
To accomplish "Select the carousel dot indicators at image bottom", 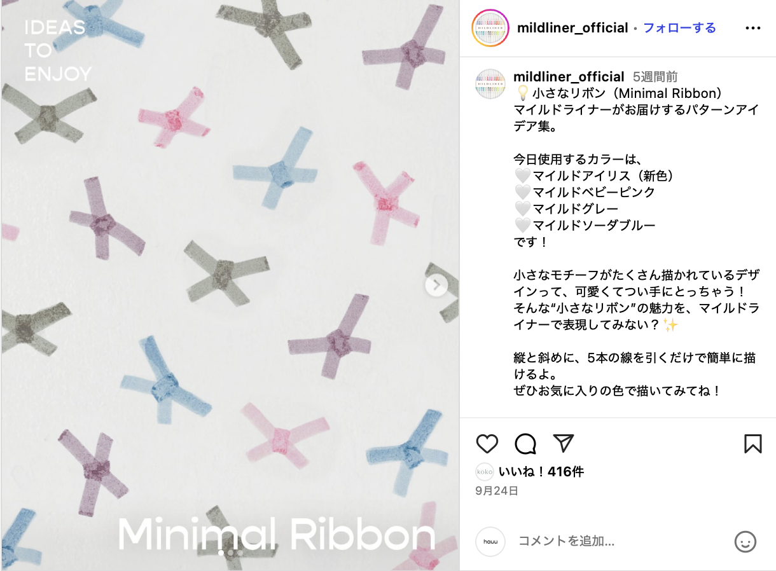I will (230, 553).
